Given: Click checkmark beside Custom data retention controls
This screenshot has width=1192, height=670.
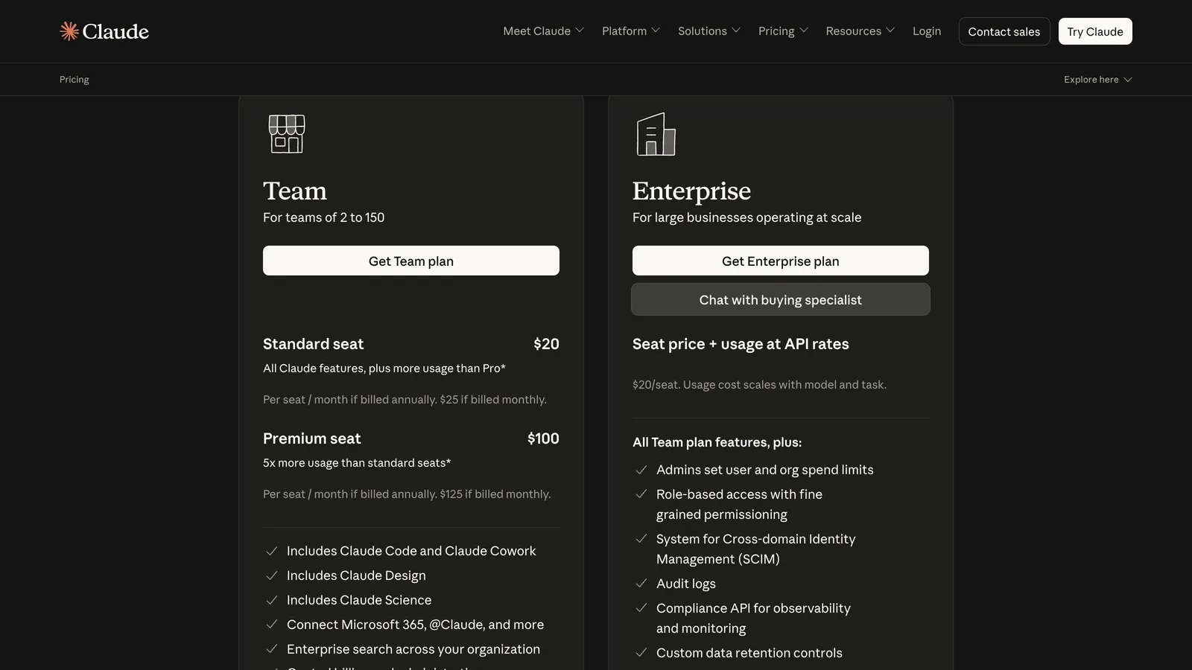Looking at the screenshot, I should 641,653.
